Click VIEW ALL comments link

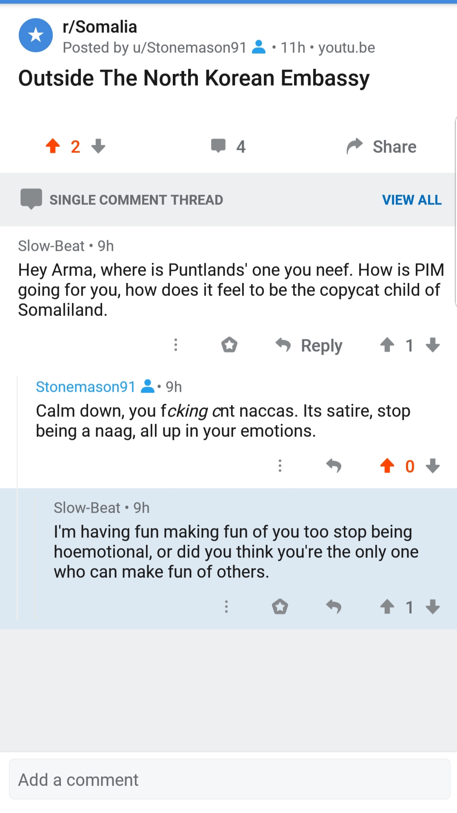pyautogui.click(x=411, y=200)
